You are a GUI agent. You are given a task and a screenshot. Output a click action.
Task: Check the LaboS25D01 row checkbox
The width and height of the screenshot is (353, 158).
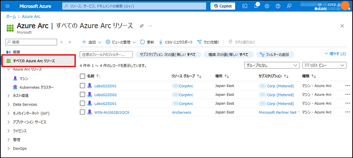click(82, 104)
